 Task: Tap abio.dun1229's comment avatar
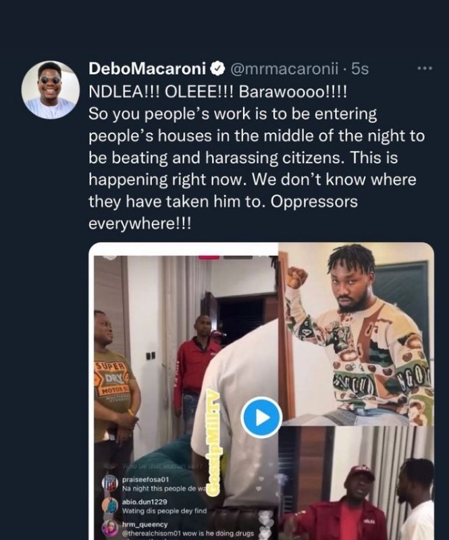click(110, 505)
